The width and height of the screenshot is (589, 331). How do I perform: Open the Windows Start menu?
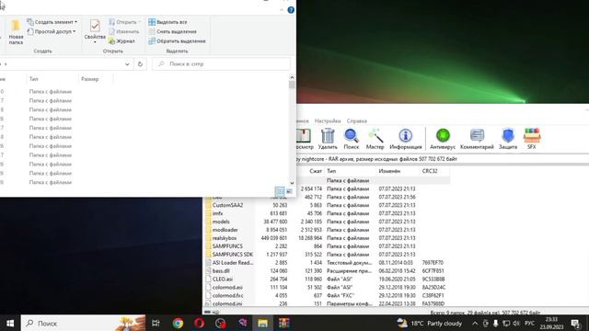click(x=10, y=323)
